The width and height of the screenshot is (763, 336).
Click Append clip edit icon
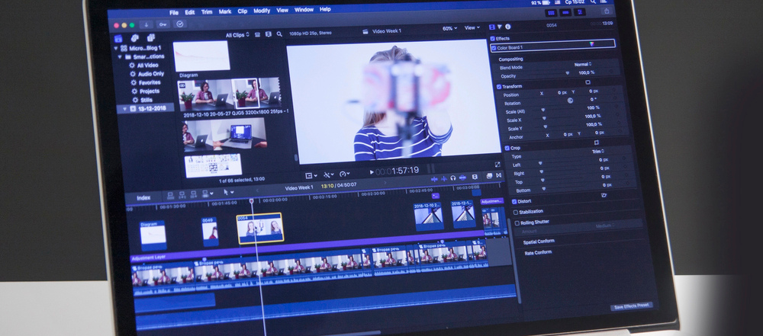(x=193, y=194)
